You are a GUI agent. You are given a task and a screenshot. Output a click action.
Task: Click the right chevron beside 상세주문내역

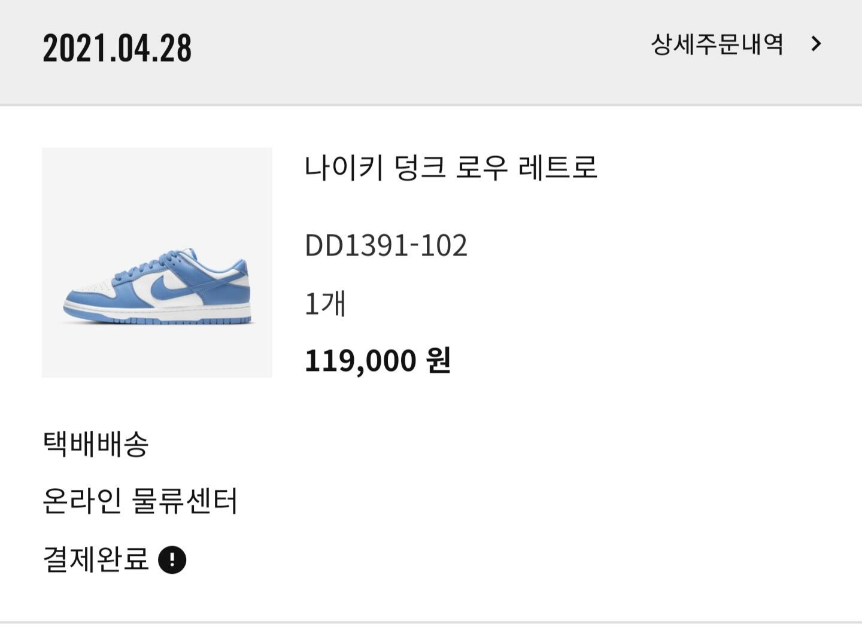click(816, 44)
